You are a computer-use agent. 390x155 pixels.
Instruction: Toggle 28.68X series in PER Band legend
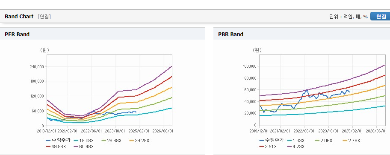[112, 141]
